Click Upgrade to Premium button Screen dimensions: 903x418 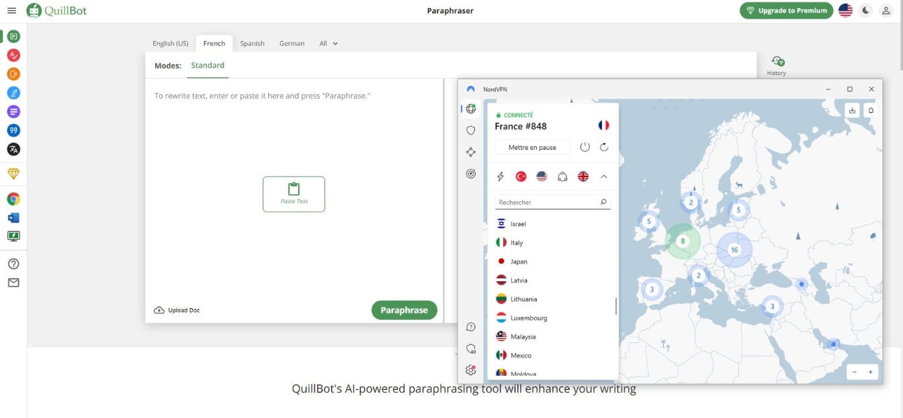(786, 10)
